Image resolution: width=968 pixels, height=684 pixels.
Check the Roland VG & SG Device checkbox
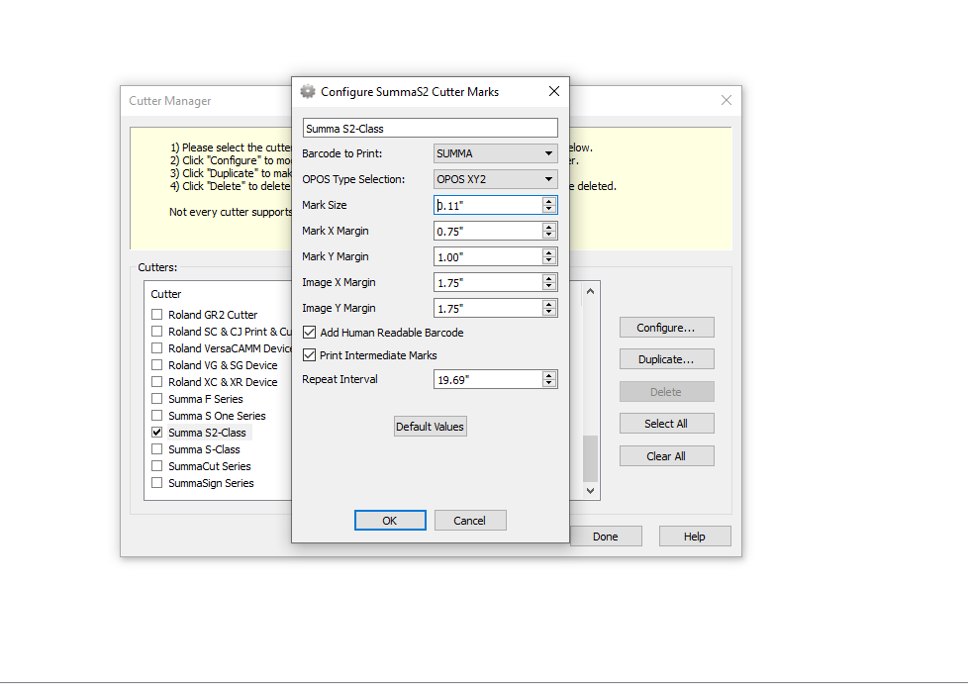pos(156,365)
